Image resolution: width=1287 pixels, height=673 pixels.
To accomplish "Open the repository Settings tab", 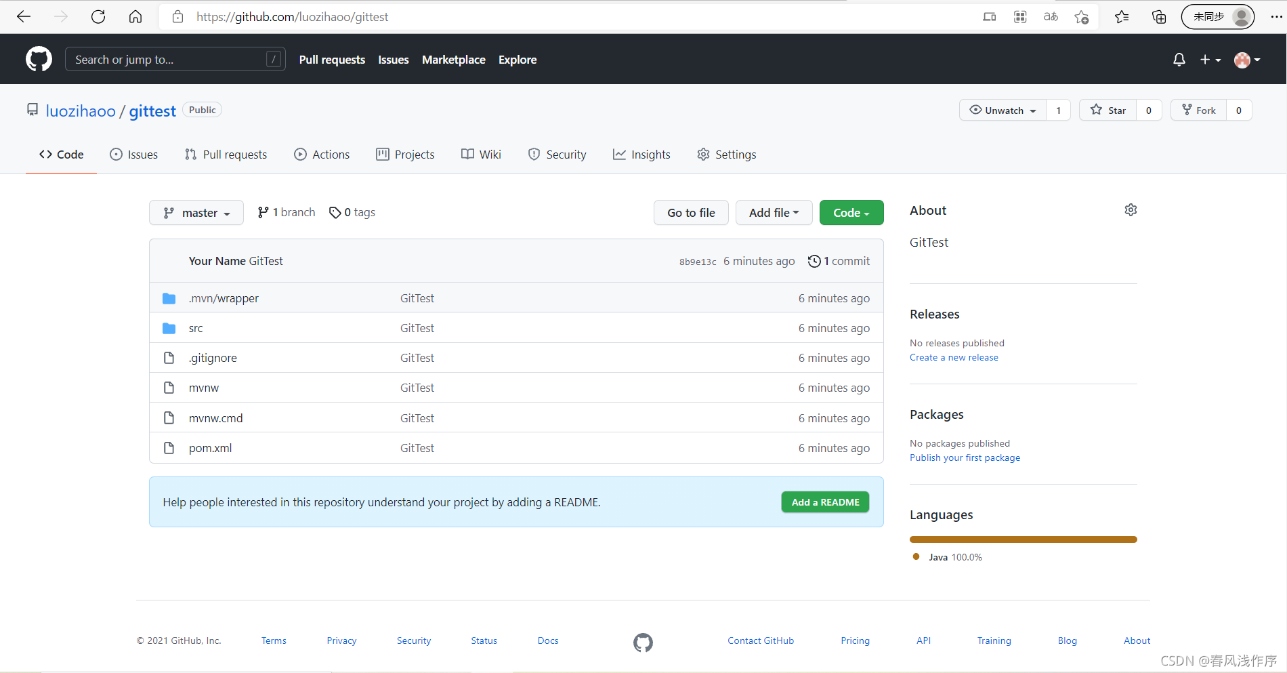I will coord(727,155).
